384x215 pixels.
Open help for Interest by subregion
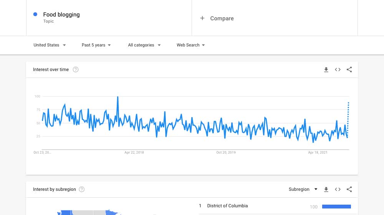tap(82, 189)
